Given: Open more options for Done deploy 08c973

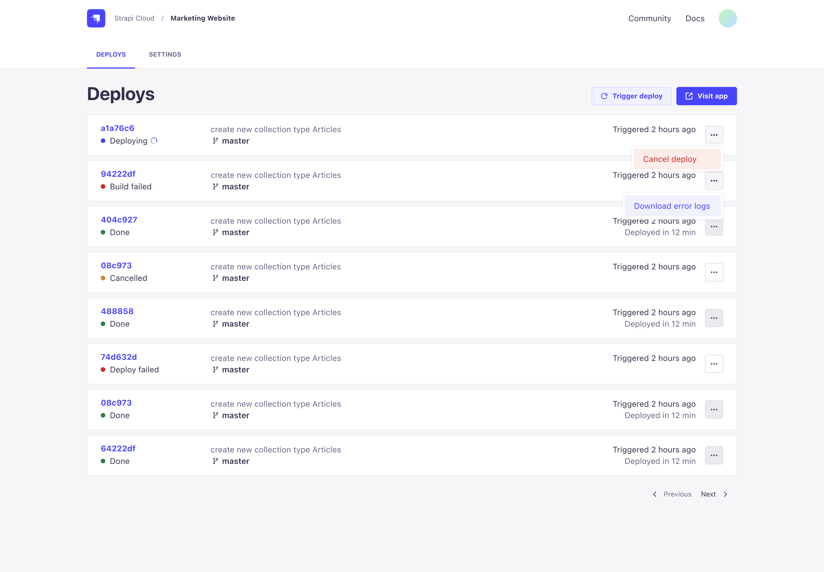Looking at the screenshot, I should pos(714,410).
